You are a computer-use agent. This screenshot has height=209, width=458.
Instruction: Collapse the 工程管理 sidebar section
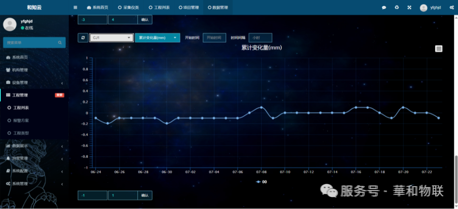coord(34,95)
